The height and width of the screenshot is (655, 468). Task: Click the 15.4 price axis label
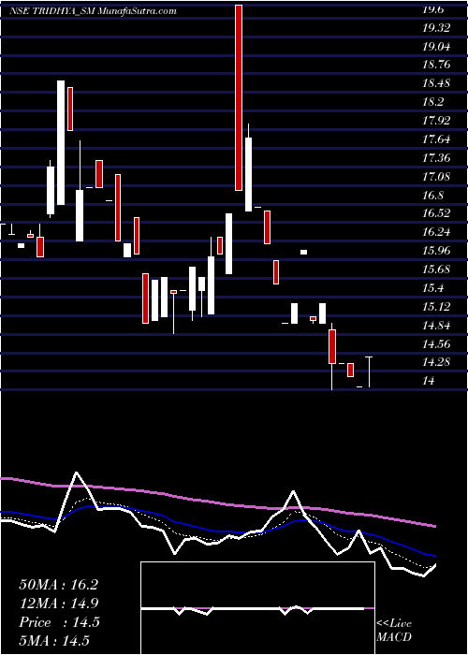coord(432,288)
